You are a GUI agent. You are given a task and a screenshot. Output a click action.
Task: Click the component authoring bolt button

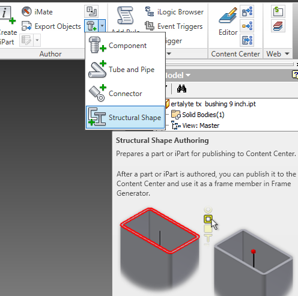(91, 26)
